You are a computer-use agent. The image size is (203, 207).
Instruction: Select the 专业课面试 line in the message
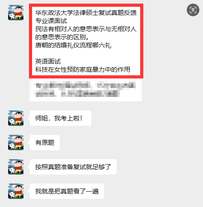pyautogui.click(x=51, y=21)
